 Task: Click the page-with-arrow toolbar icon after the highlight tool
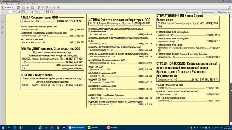click(x=51, y=8)
